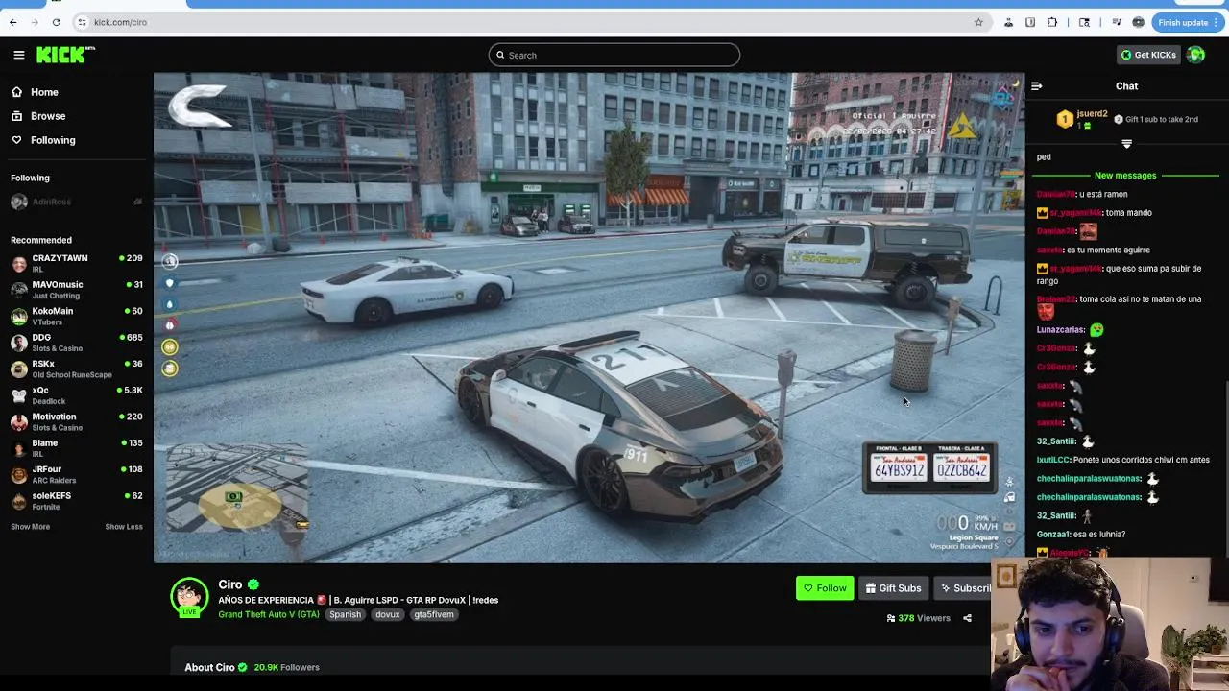Click the site info icon in address bar
The width and height of the screenshot is (1229, 691).
(x=83, y=22)
